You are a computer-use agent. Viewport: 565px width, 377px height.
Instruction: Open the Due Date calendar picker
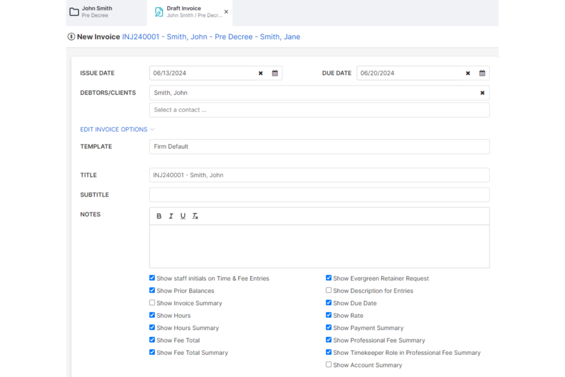click(x=482, y=73)
